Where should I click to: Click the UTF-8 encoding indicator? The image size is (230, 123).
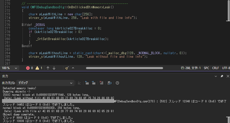(226, 68)
